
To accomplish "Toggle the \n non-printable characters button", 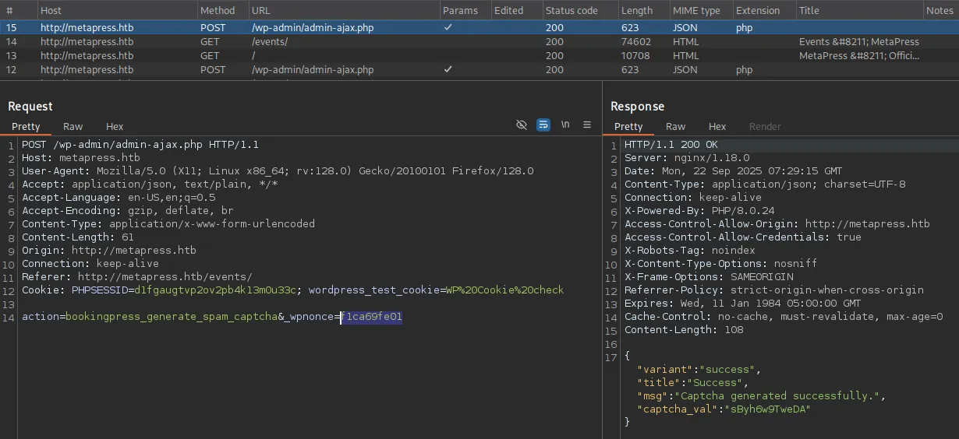I will 565,125.
